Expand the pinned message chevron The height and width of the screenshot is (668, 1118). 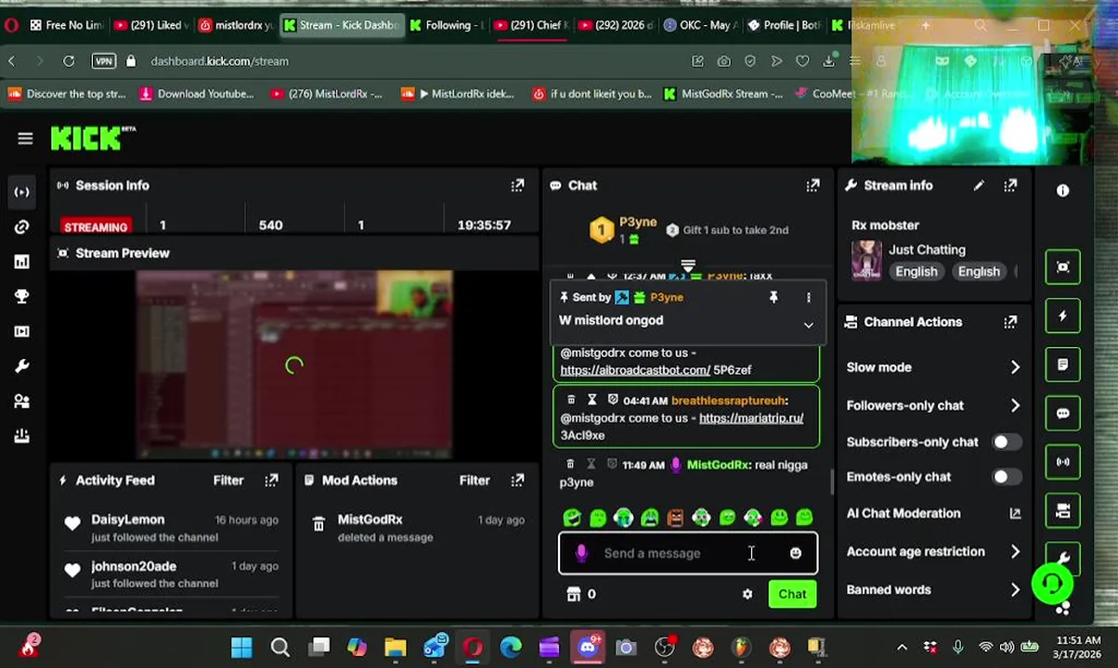click(x=808, y=326)
